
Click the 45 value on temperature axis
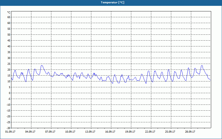click(9, 40)
